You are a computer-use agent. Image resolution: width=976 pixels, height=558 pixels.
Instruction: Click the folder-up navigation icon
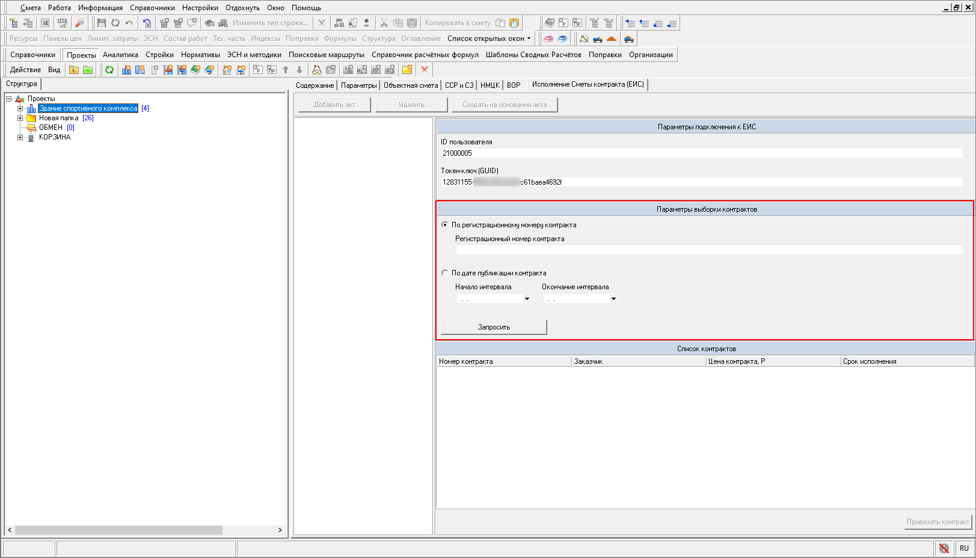point(73,70)
